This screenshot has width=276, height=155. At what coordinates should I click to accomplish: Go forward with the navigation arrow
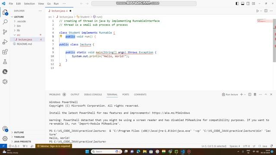pyautogui.click(x=87, y=3)
